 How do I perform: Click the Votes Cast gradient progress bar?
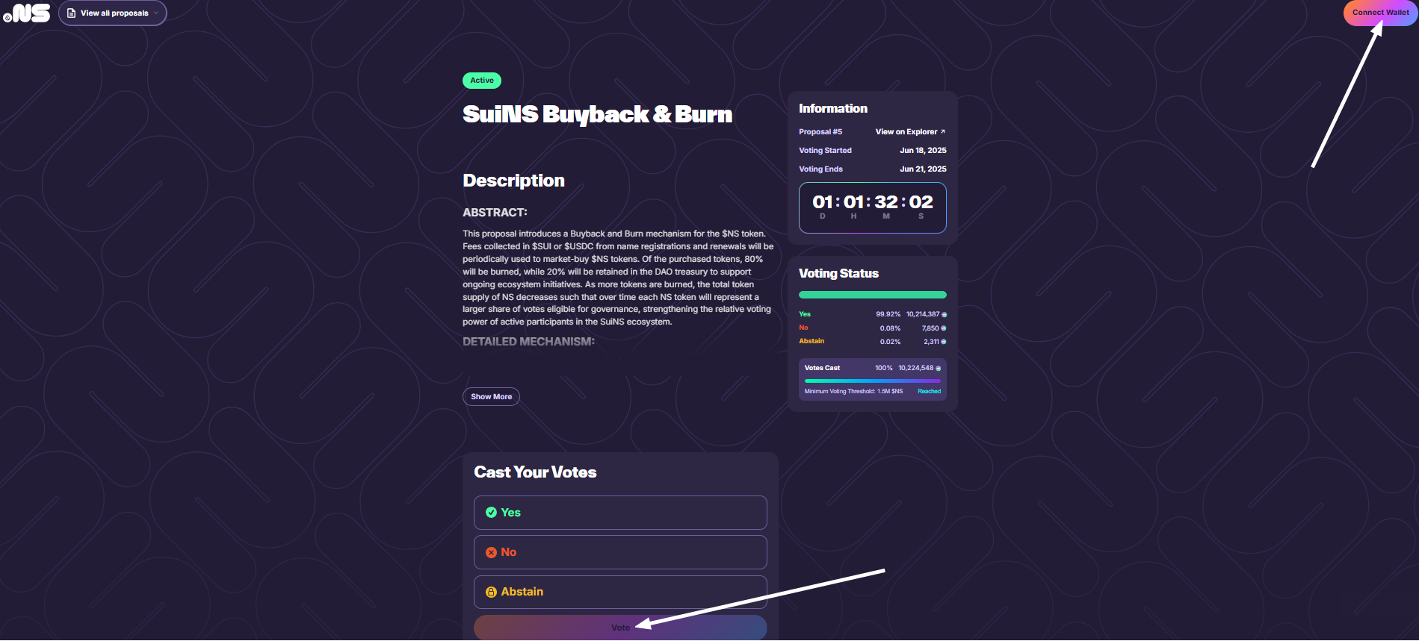click(872, 381)
